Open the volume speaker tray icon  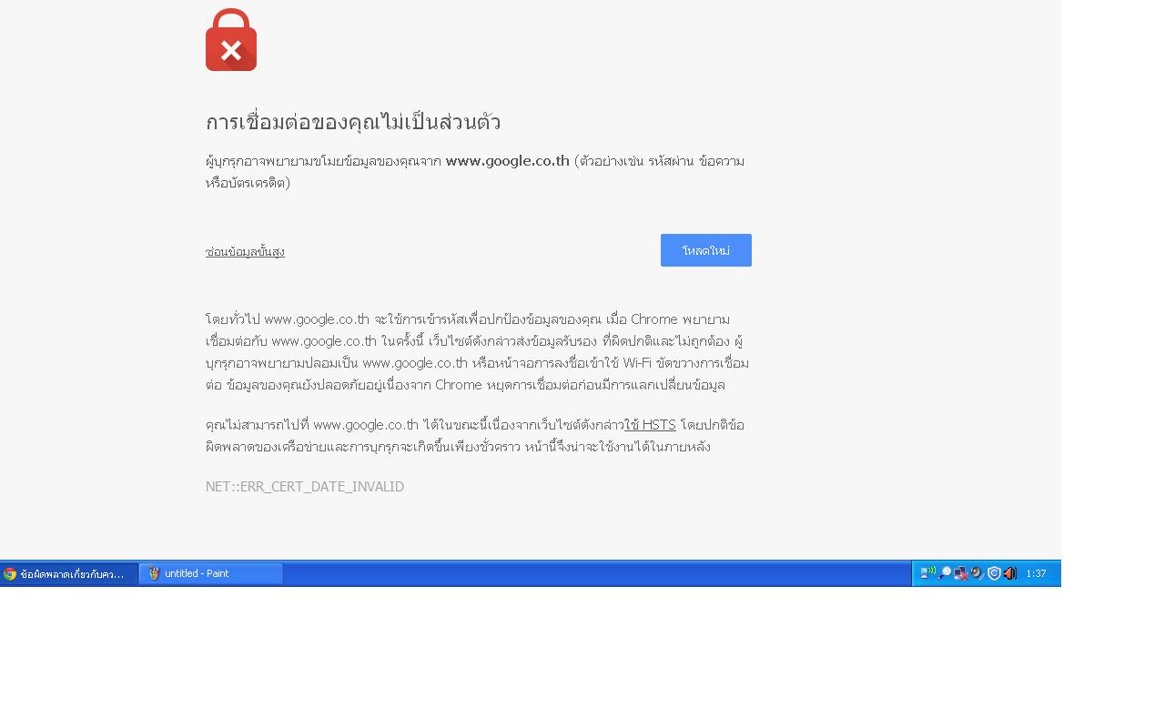pos(1009,573)
